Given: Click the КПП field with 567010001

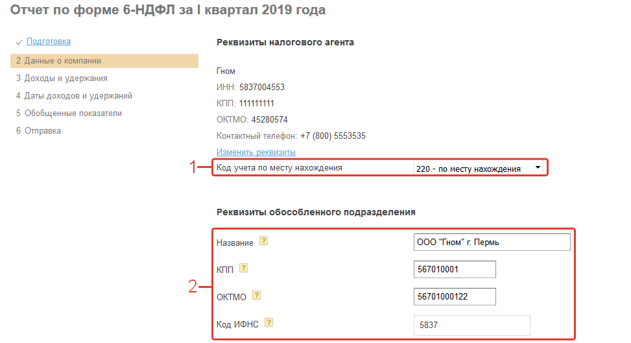Looking at the screenshot, I should click(x=454, y=269).
